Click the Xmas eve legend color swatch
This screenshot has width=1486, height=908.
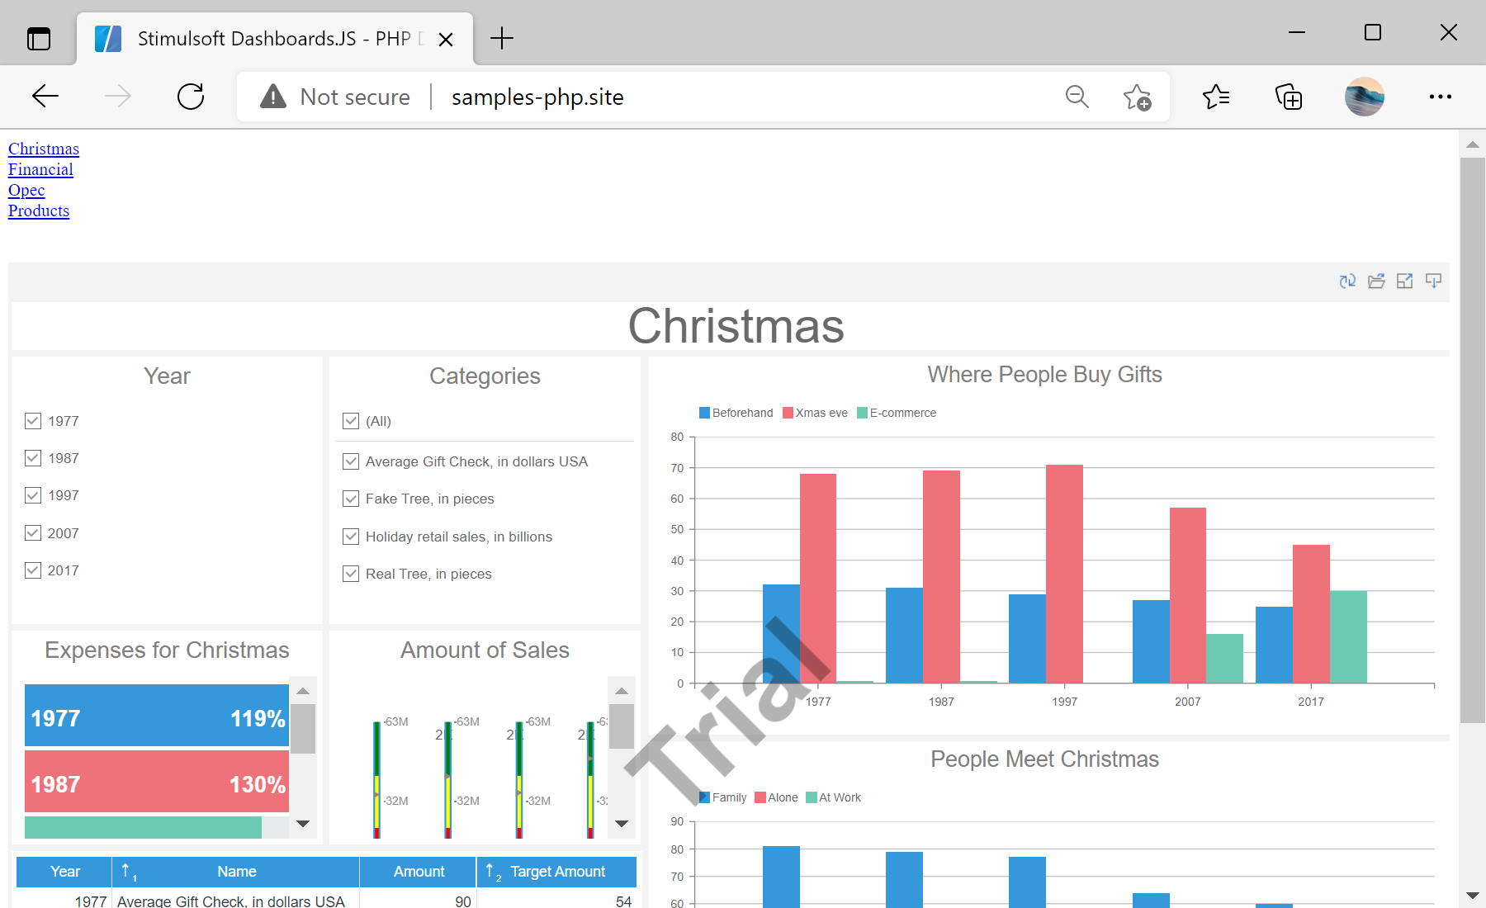click(788, 413)
